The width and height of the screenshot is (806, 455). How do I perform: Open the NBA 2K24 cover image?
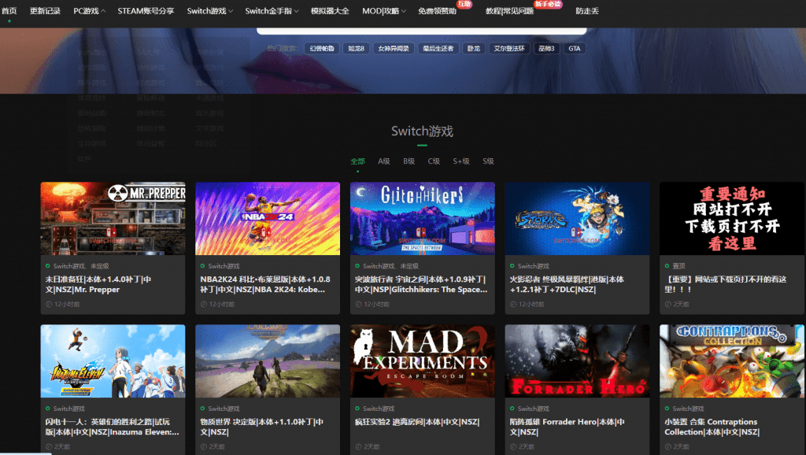[x=268, y=218]
